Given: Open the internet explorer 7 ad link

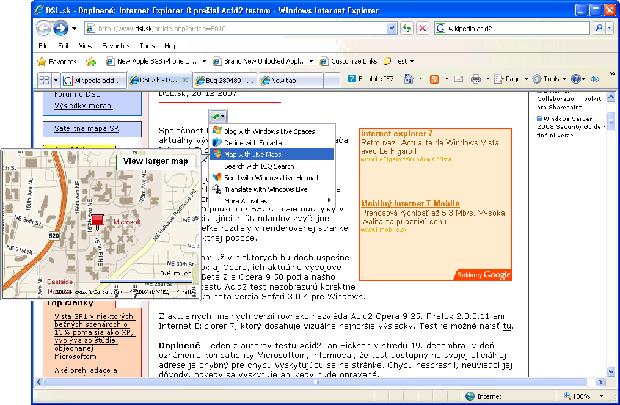Looking at the screenshot, I should point(396,133).
